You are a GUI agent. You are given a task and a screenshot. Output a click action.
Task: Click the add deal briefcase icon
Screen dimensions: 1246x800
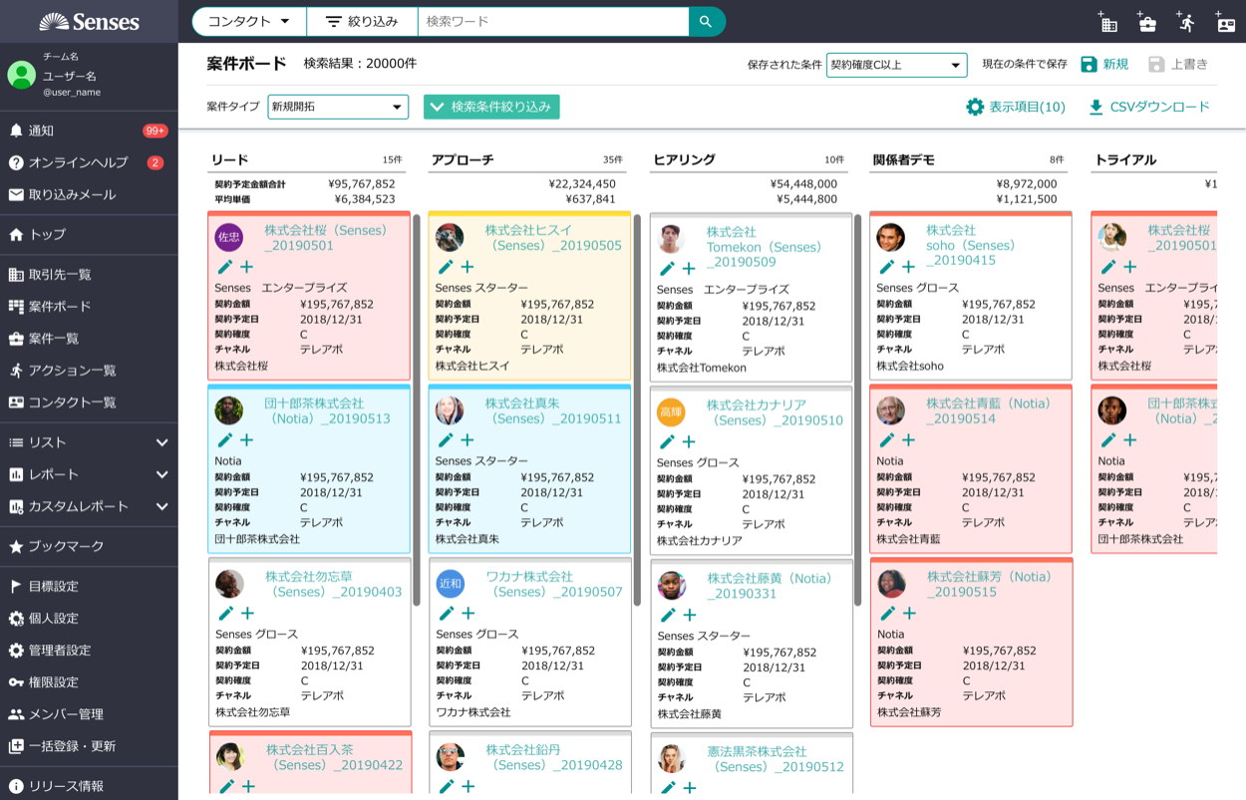point(1146,22)
